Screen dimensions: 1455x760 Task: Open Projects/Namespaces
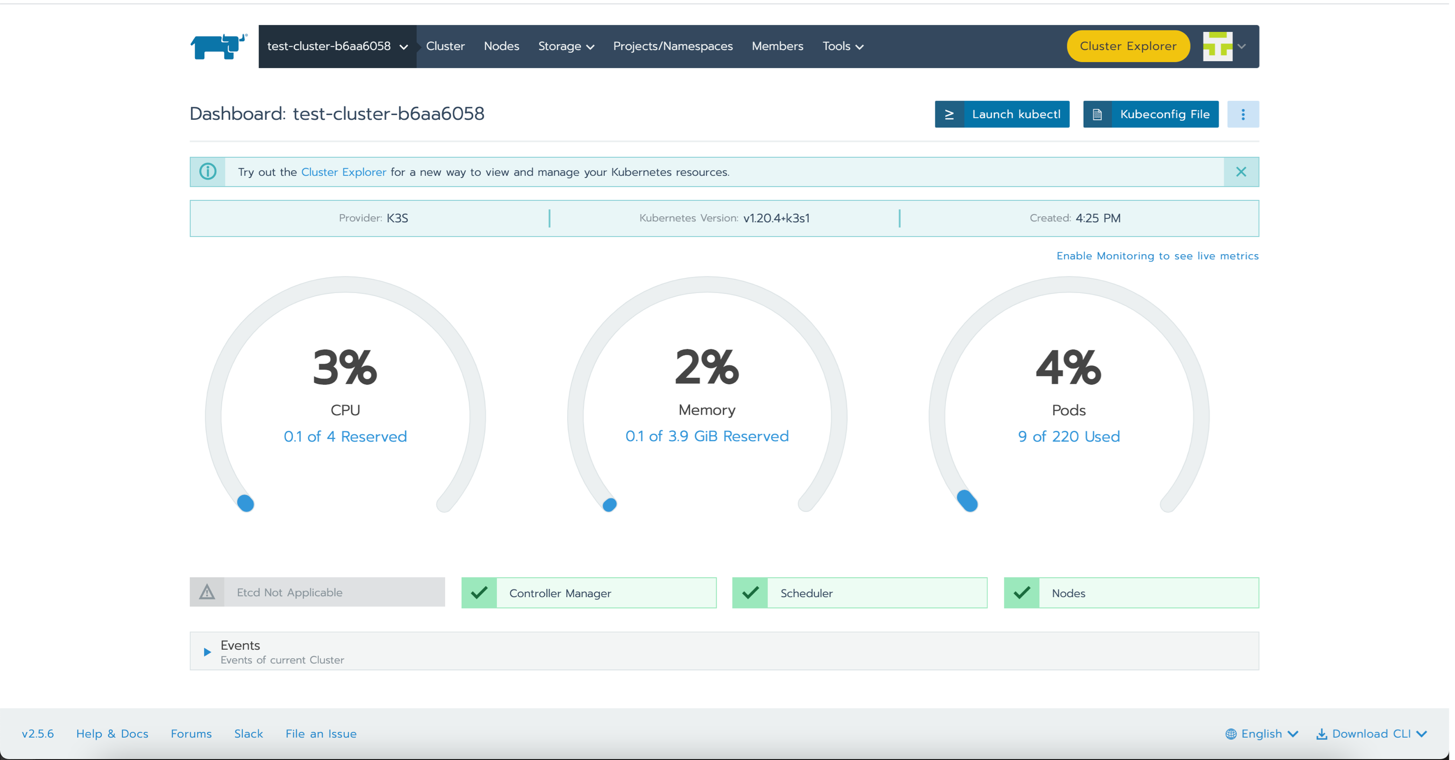[x=673, y=46]
